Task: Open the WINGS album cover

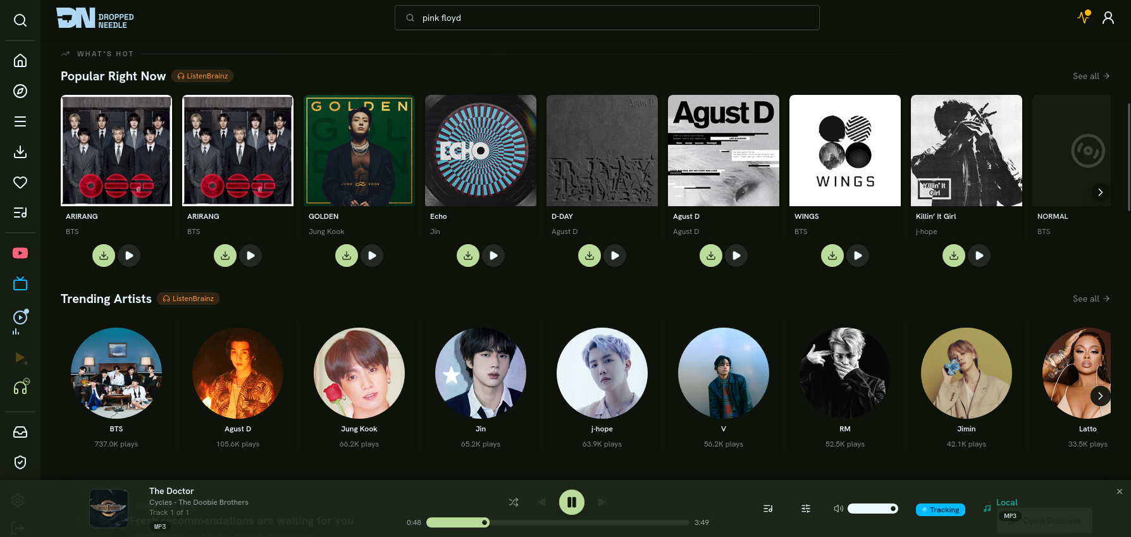Action: [x=845, y=151]
